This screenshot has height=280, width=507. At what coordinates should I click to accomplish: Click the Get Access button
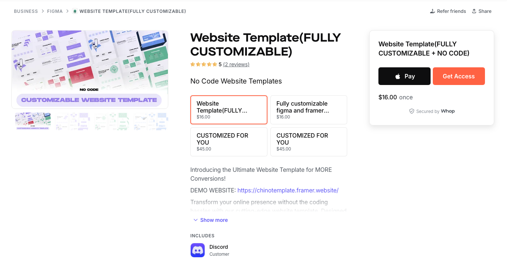(x=459, y=76)
